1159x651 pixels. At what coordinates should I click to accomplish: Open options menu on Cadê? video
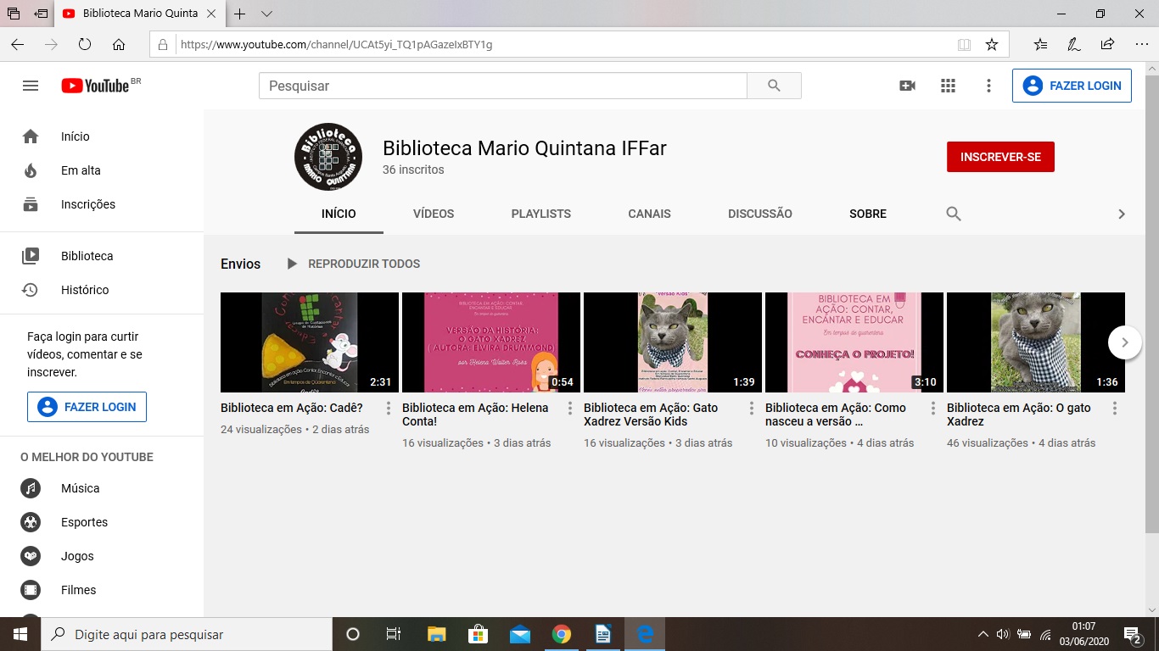click(387, 408)
